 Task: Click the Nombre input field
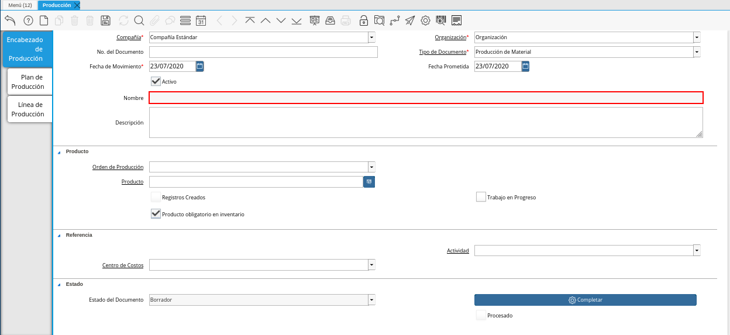tap(426, 98)
